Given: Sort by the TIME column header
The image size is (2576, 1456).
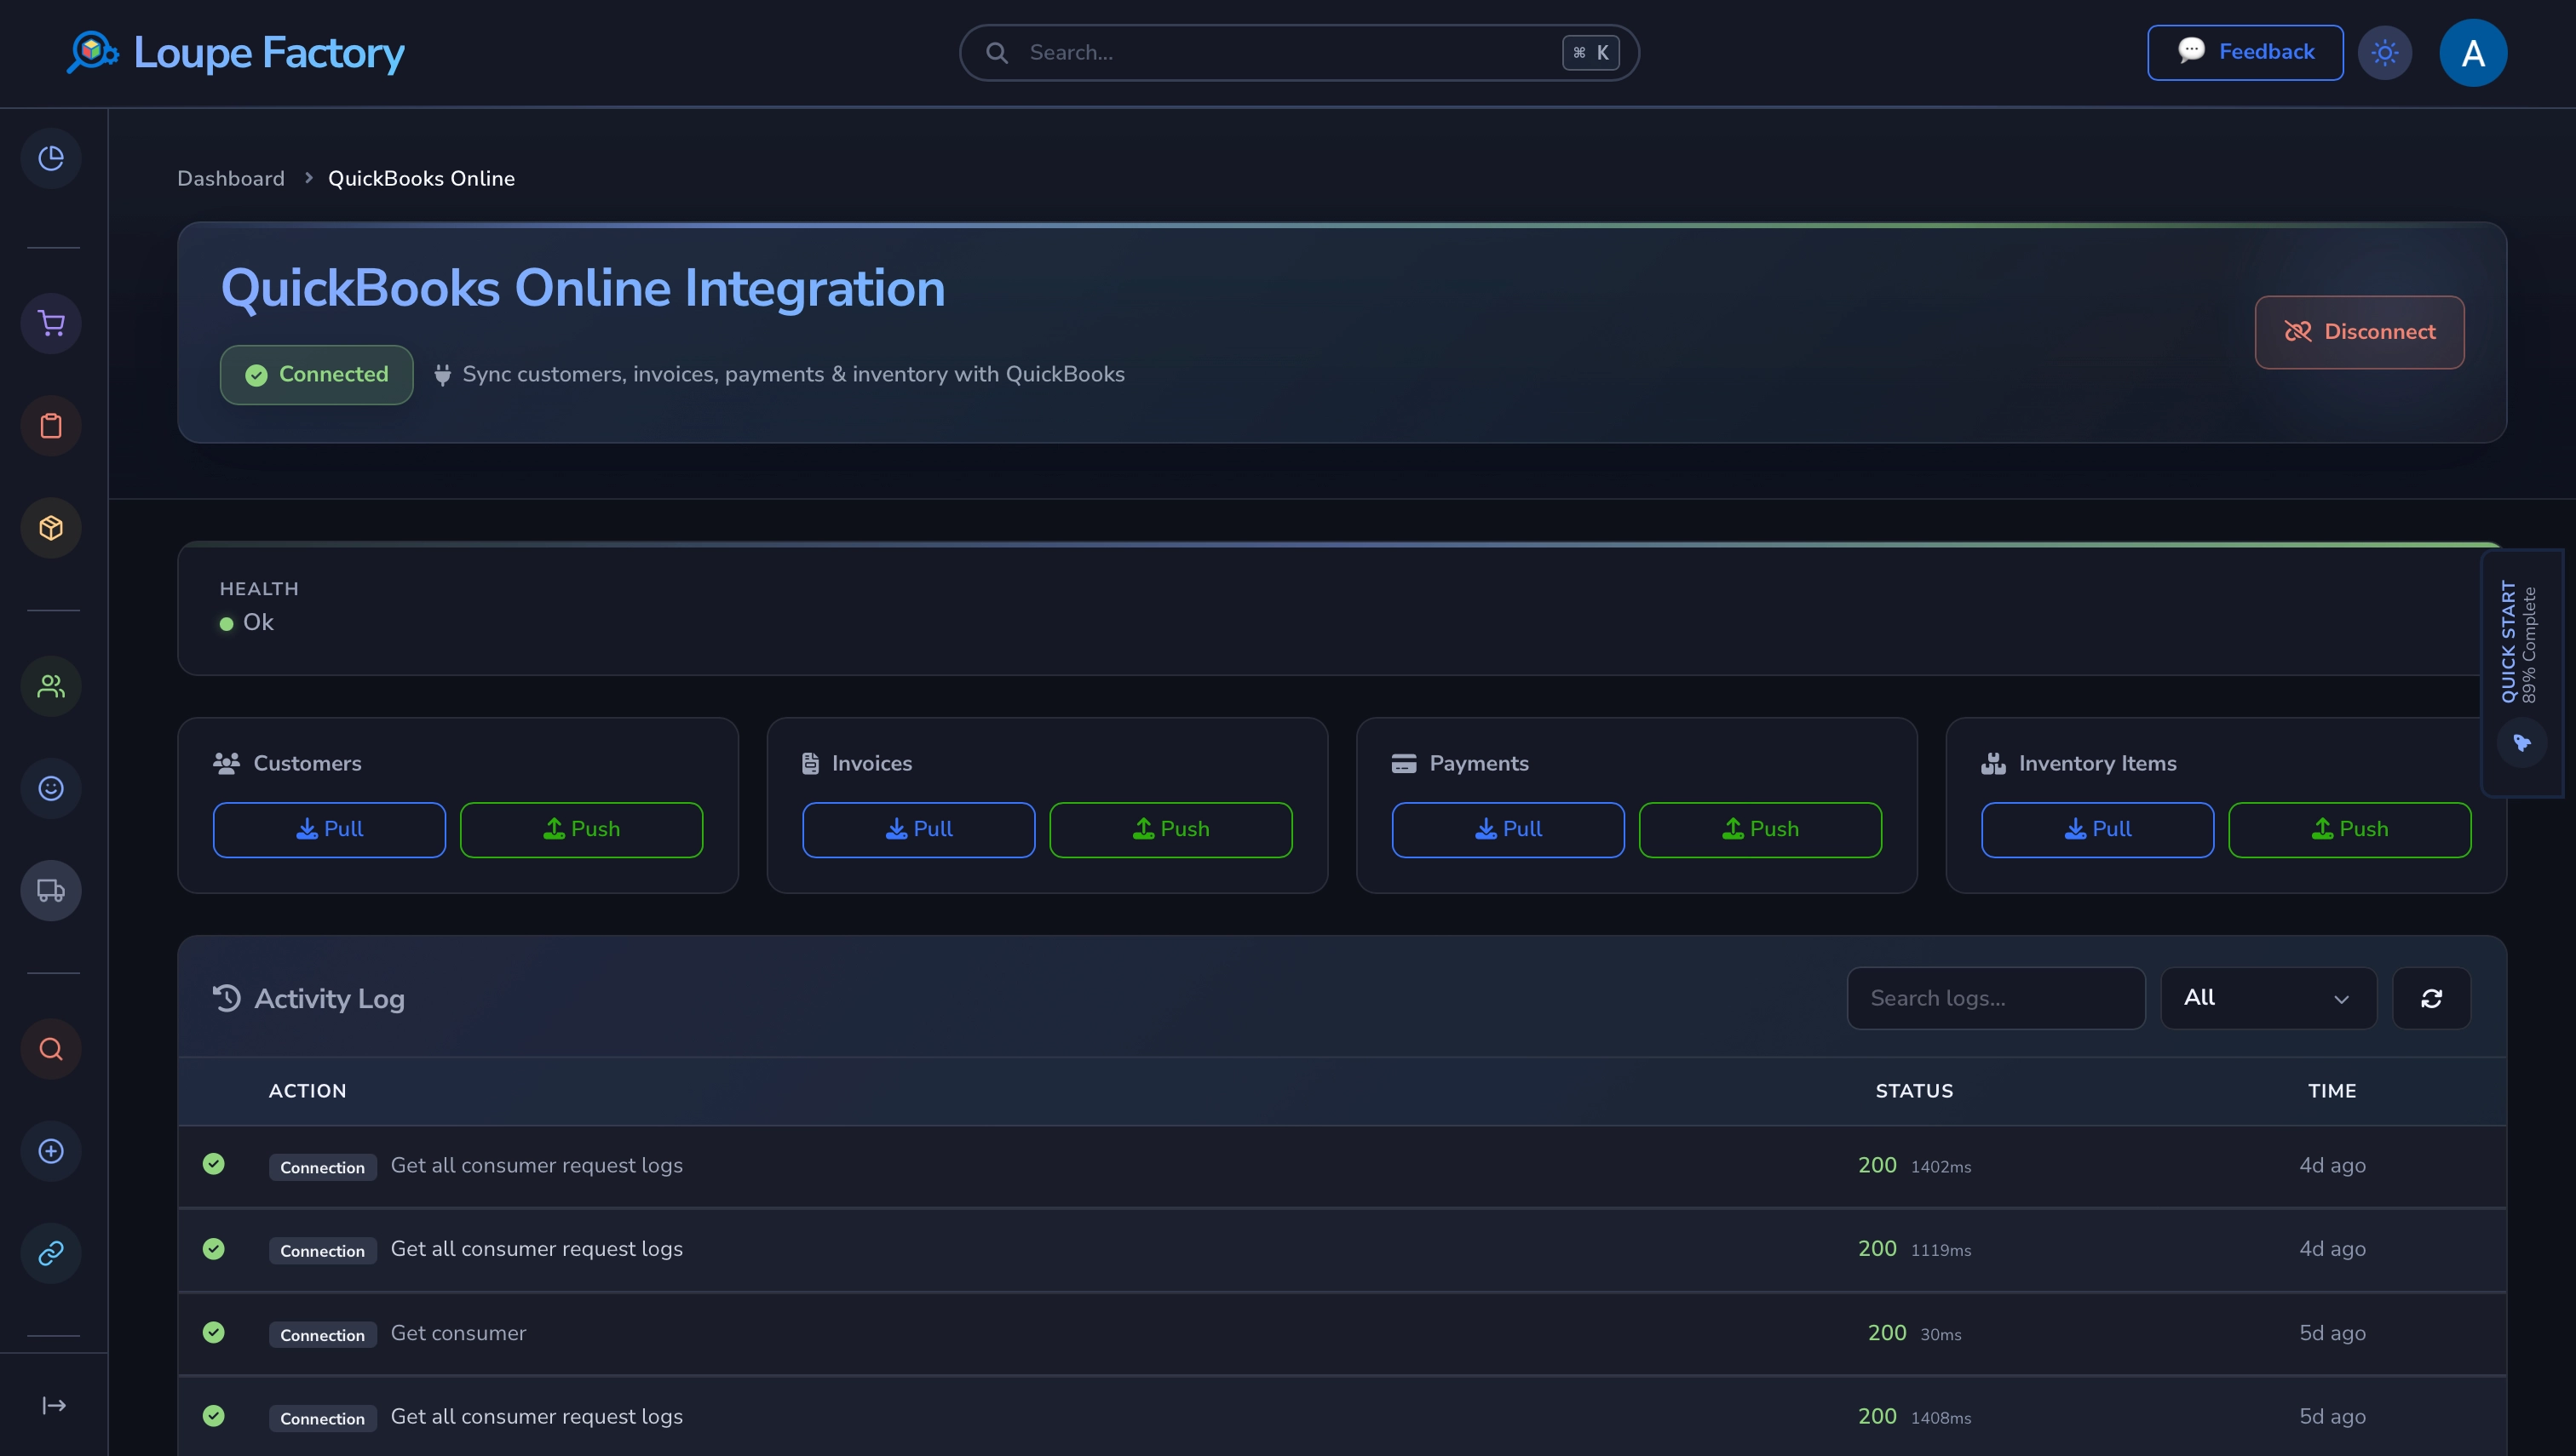Looking at the screenshot, I should click(2332, 1091).
